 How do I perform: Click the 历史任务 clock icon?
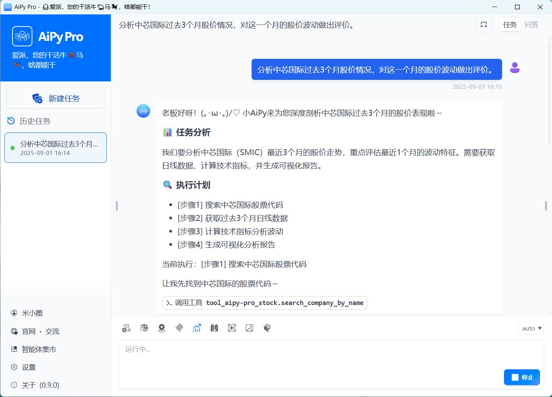[11, 121]
